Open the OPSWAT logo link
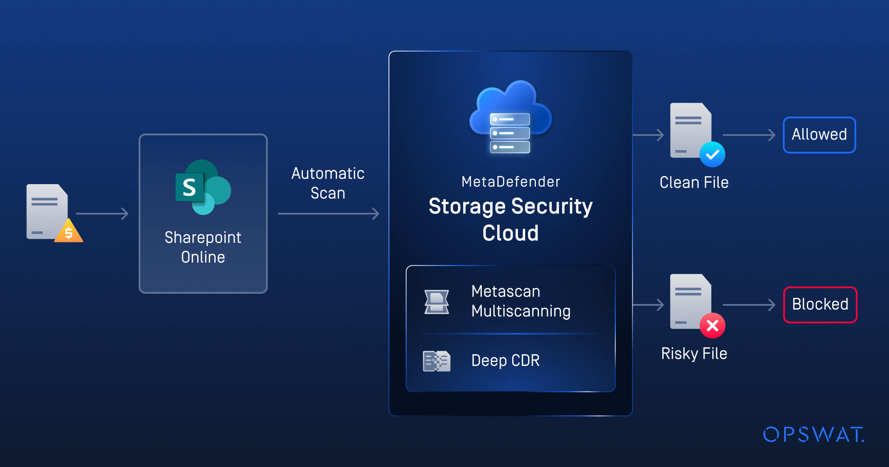This screenshot has width=889, height=467. click(814, 434)
